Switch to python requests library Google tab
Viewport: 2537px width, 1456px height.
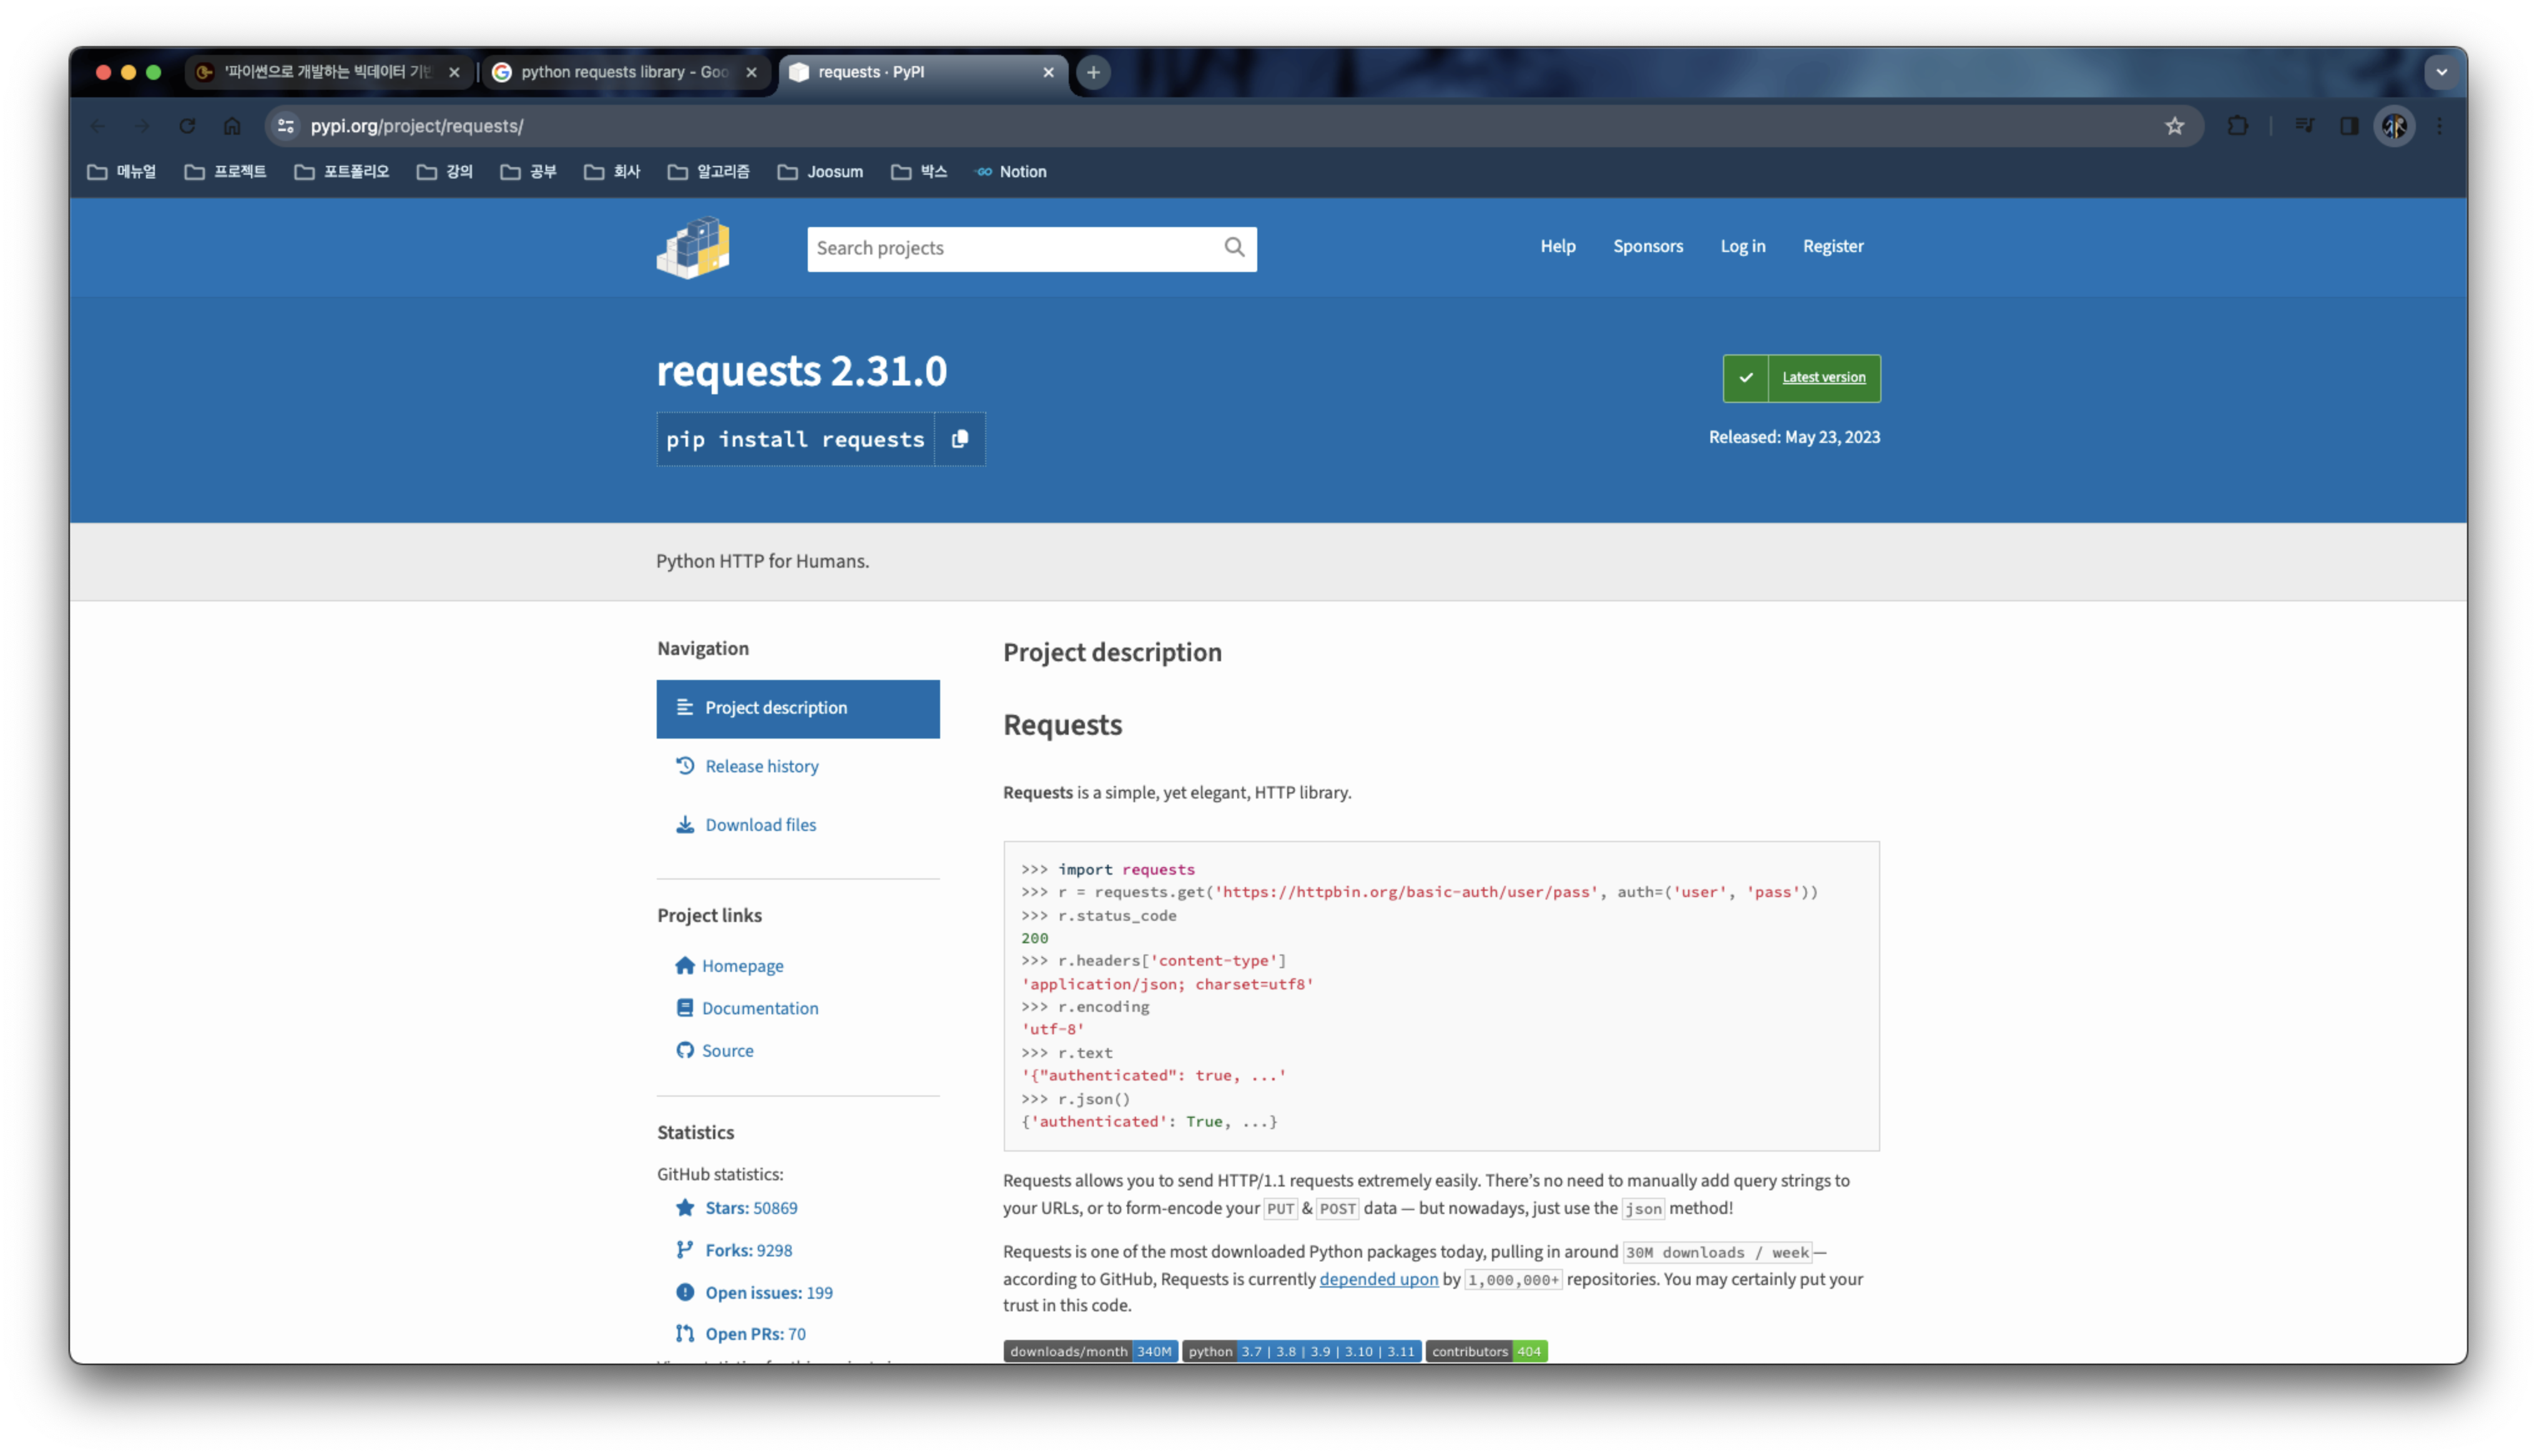tap(622, 72)
